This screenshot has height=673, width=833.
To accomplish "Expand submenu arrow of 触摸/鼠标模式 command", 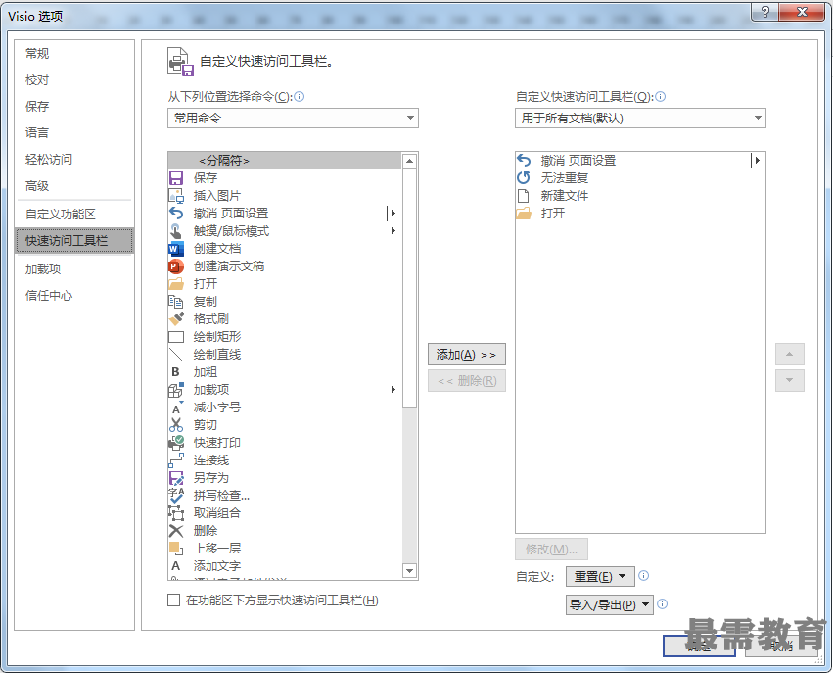I will 393,231.
